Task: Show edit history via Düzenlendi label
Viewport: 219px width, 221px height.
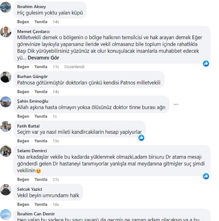Action: [74, 67]
